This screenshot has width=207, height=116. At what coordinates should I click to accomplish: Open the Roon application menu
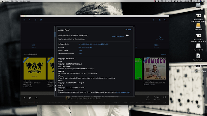[7, 1]
